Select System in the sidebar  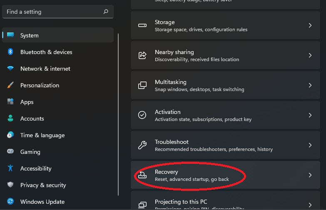pos(58,35)
